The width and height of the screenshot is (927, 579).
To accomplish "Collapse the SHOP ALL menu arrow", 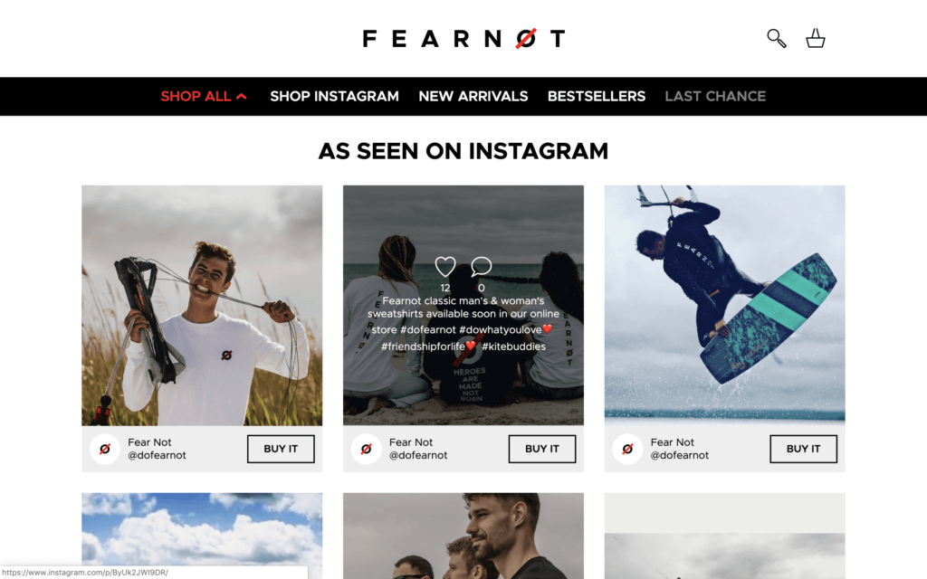I will pos(241,96).
